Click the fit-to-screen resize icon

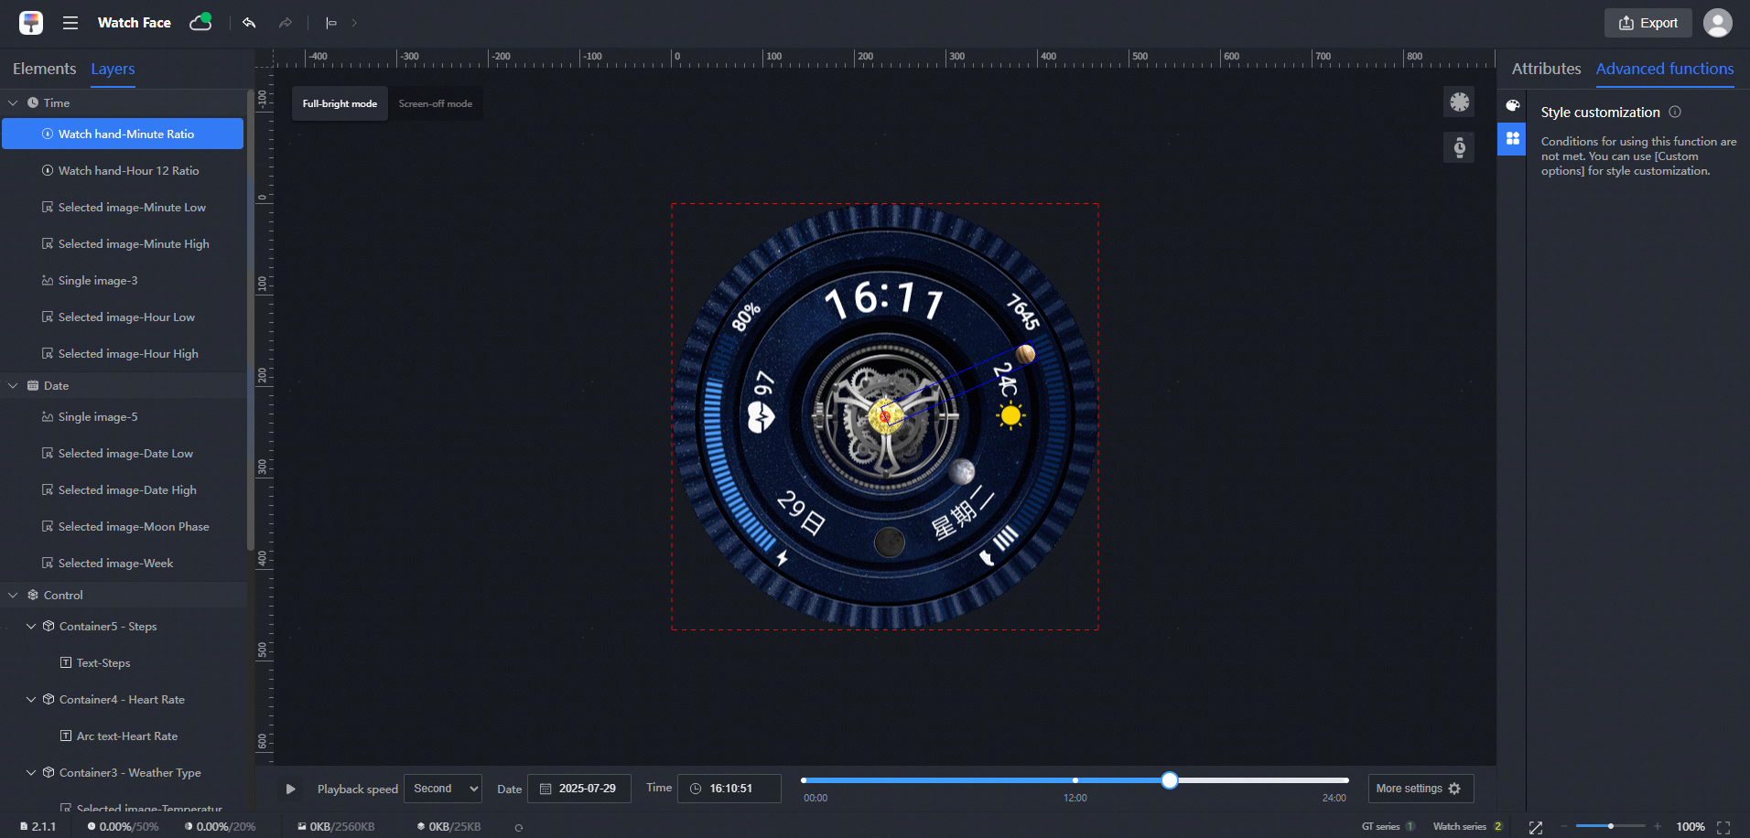[1536, 827]
